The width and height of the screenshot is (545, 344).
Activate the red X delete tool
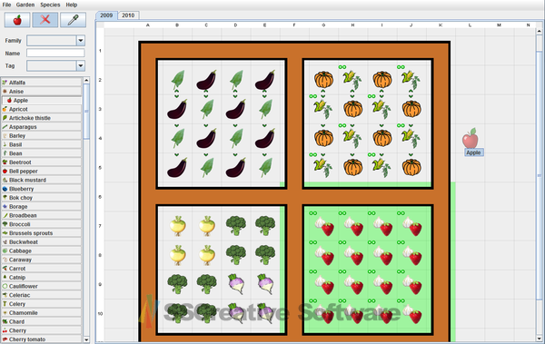point(45,20)
